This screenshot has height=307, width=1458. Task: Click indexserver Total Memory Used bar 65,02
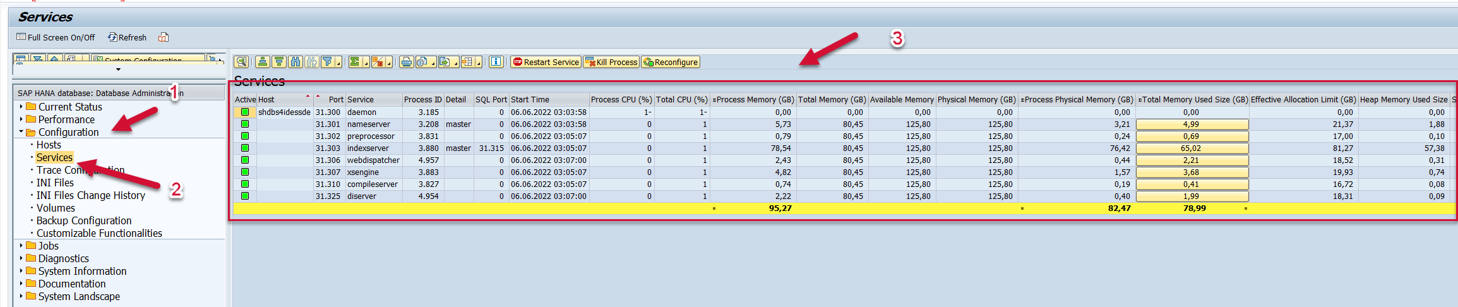[1192, 148]
